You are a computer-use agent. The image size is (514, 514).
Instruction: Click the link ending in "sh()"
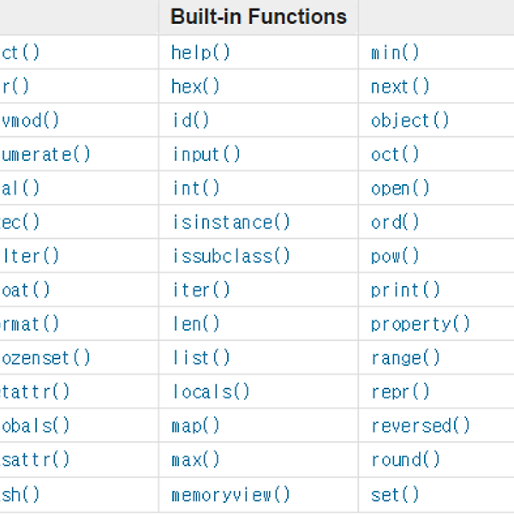click(20, 495)
